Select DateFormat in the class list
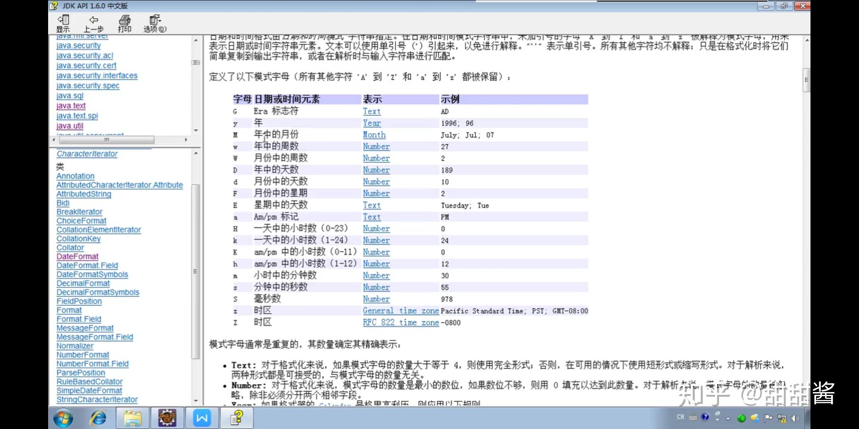This screenshot has width=859, height=429. 77,257
